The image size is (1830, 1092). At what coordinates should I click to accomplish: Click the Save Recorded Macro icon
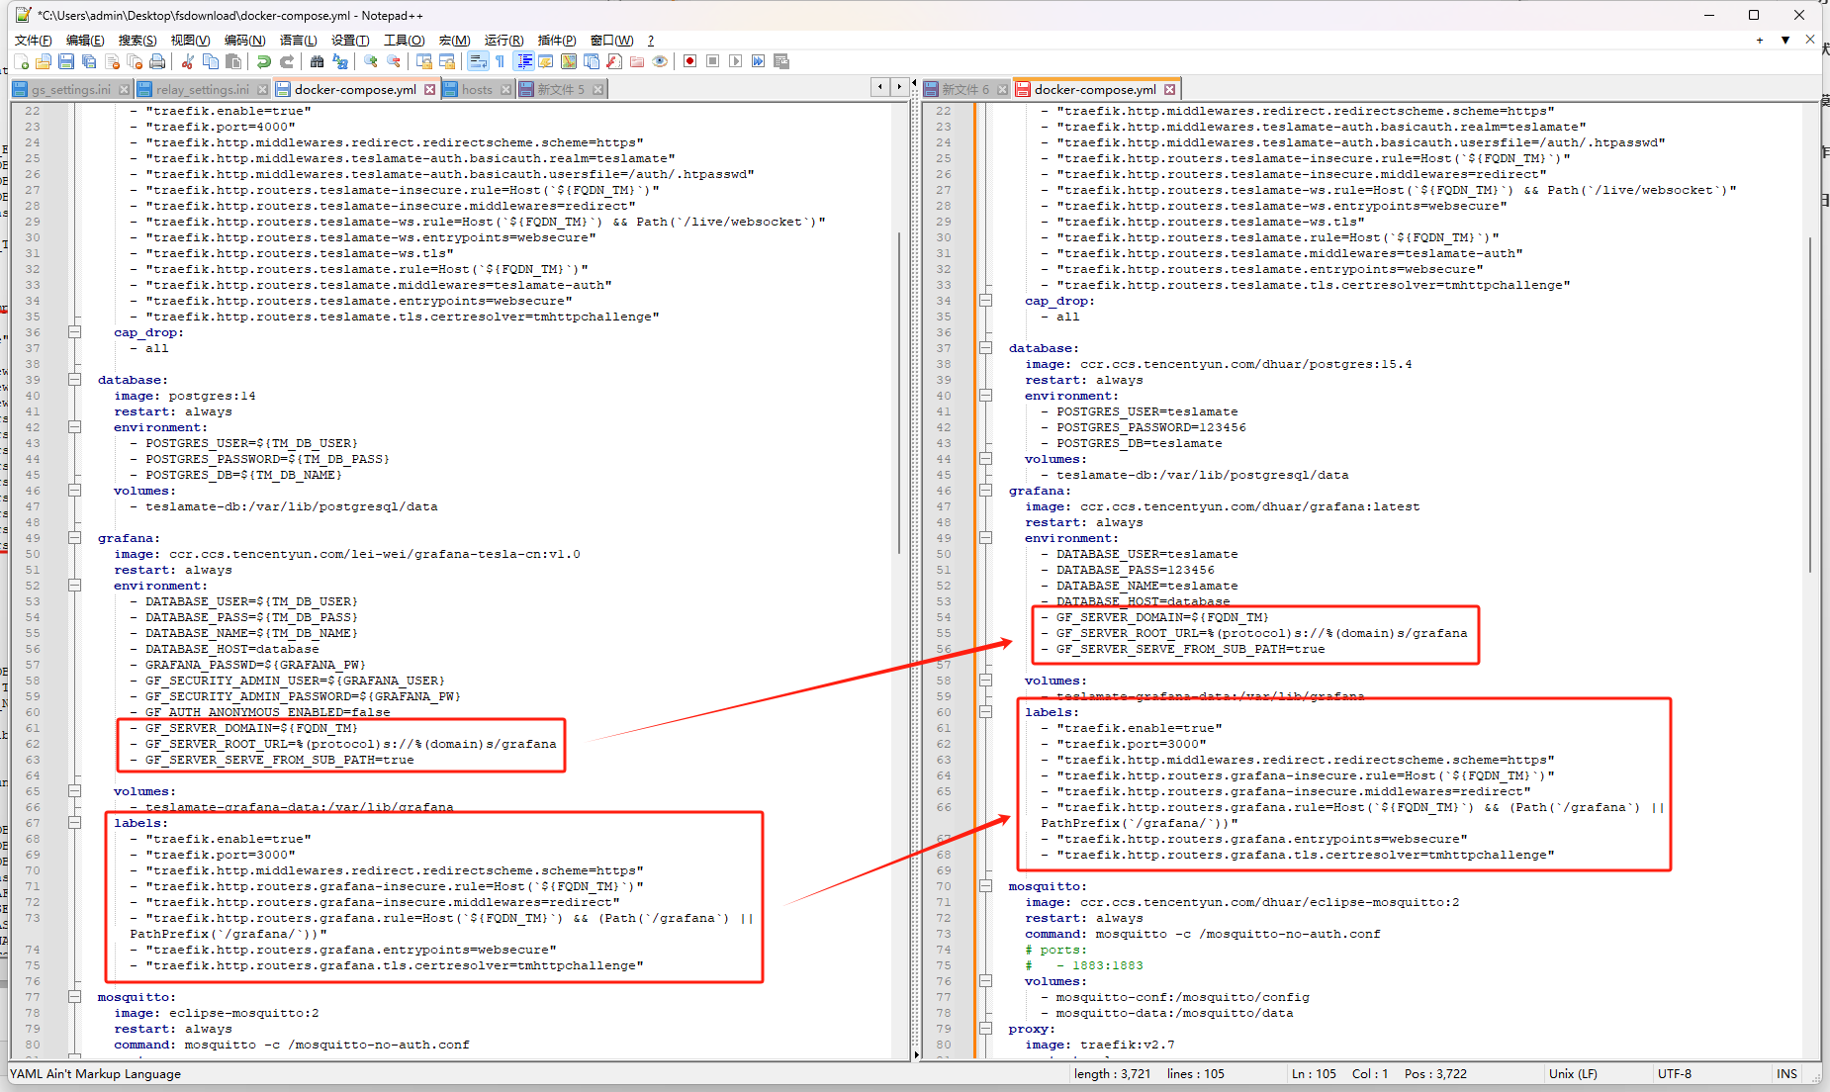pos(781,61)
